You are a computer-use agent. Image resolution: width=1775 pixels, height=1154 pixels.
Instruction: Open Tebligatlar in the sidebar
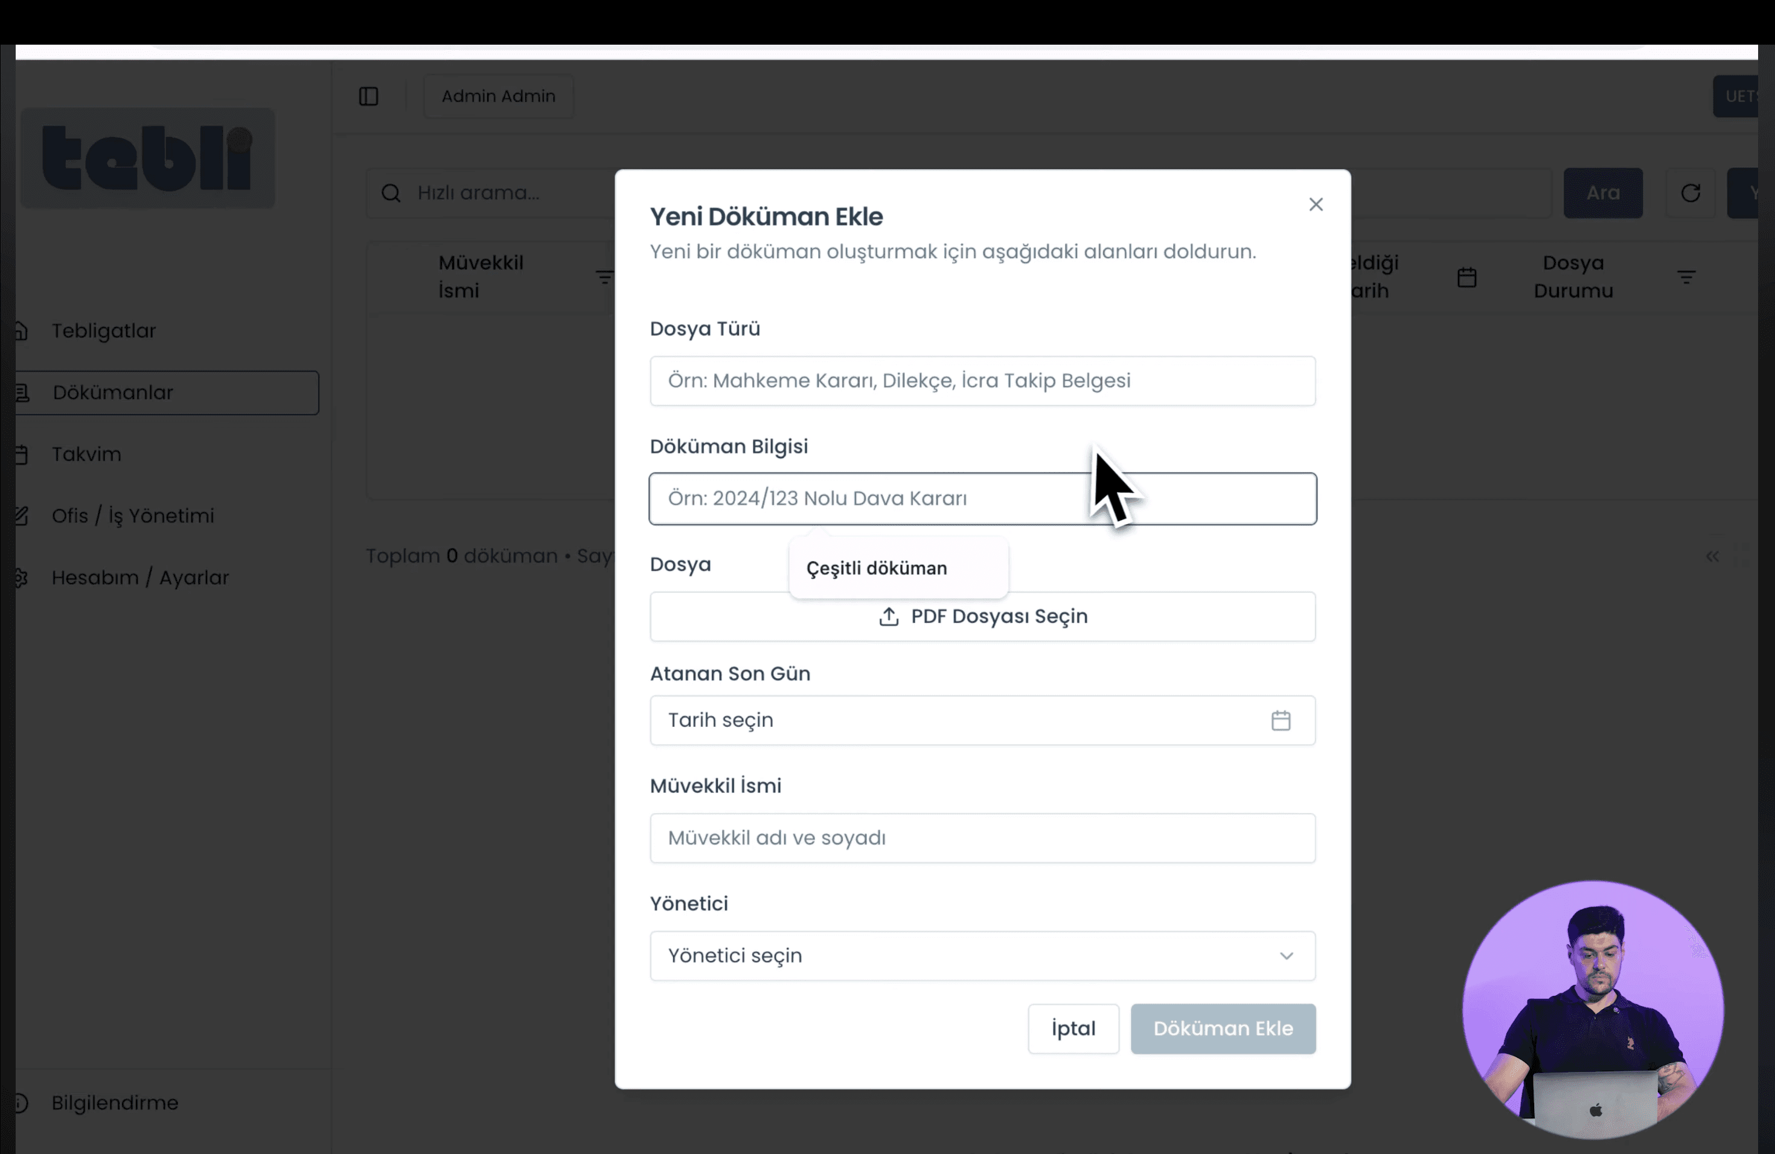point(104,330)
